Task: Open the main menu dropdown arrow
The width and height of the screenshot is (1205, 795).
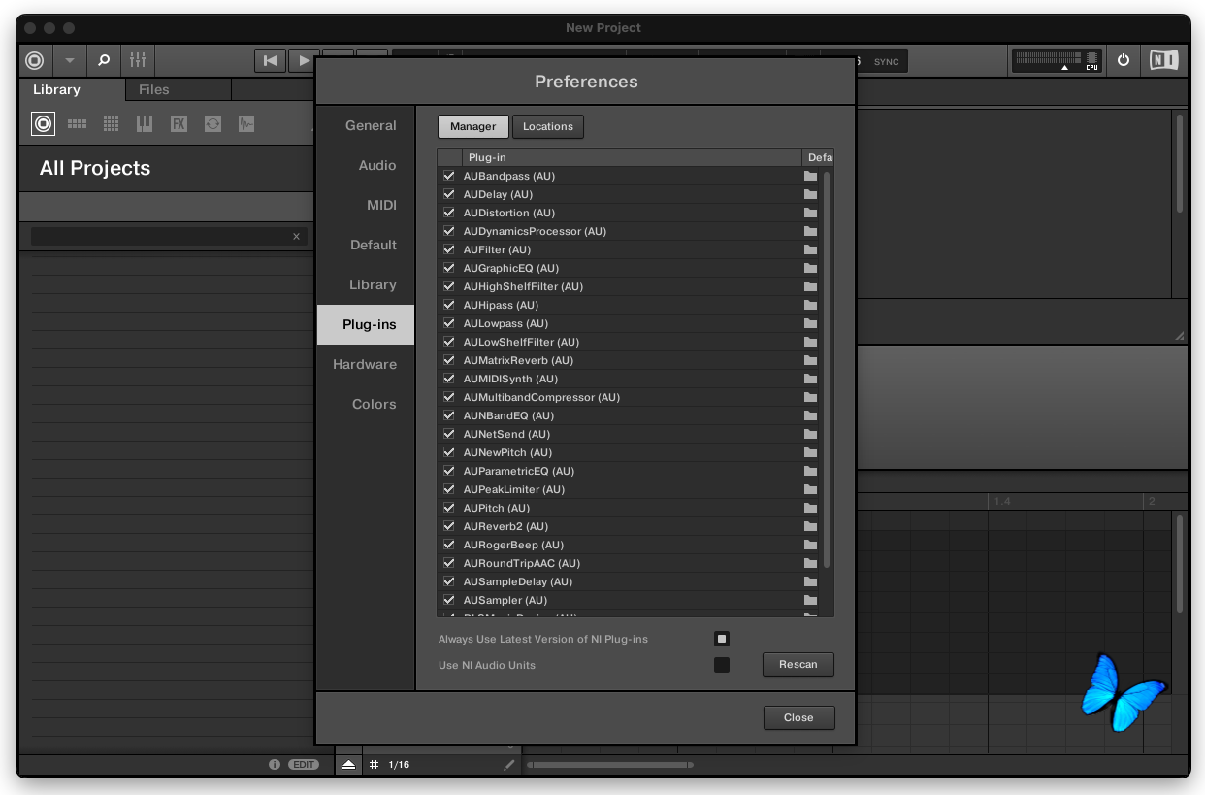Action: pos(69,60)
